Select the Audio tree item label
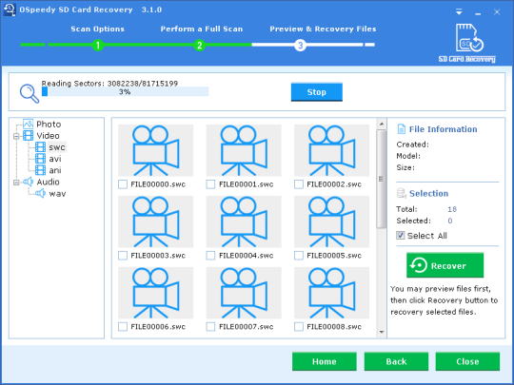The height and width of the screenshot is (385, 514). coord(48,182)
